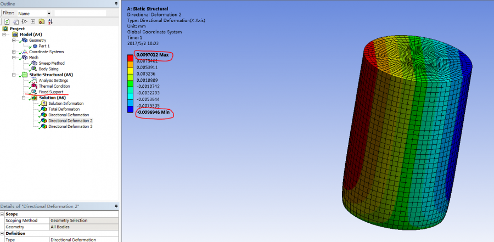
Task: Collapse the Geometry tree node
Action: 14,41
